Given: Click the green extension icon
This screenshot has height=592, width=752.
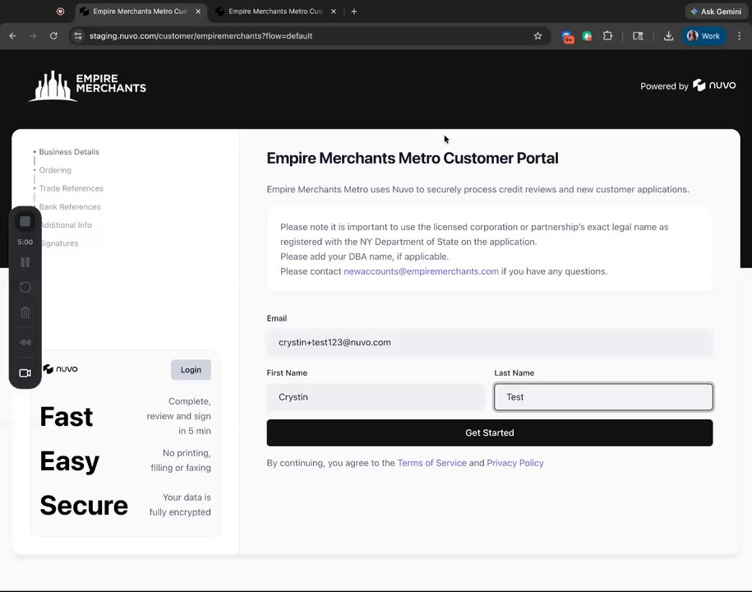Looking at the screenshot, I should [x=587, y=36].
